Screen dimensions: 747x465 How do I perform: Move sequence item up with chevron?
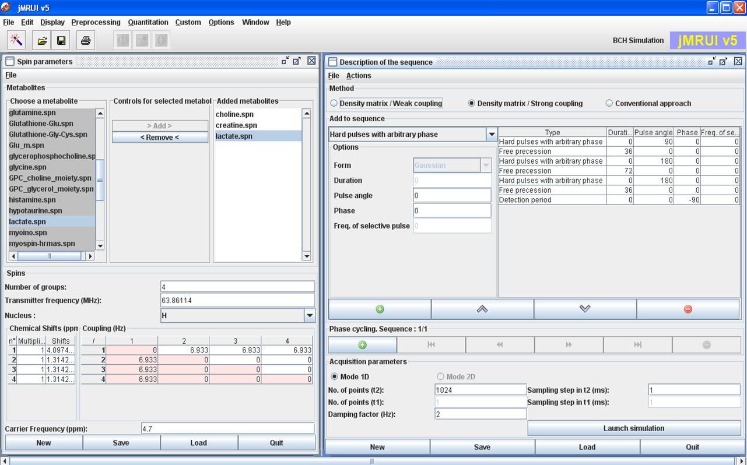point(482,309)
